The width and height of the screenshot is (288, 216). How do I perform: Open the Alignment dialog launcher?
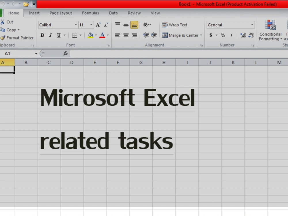click(x=201, y=45)
